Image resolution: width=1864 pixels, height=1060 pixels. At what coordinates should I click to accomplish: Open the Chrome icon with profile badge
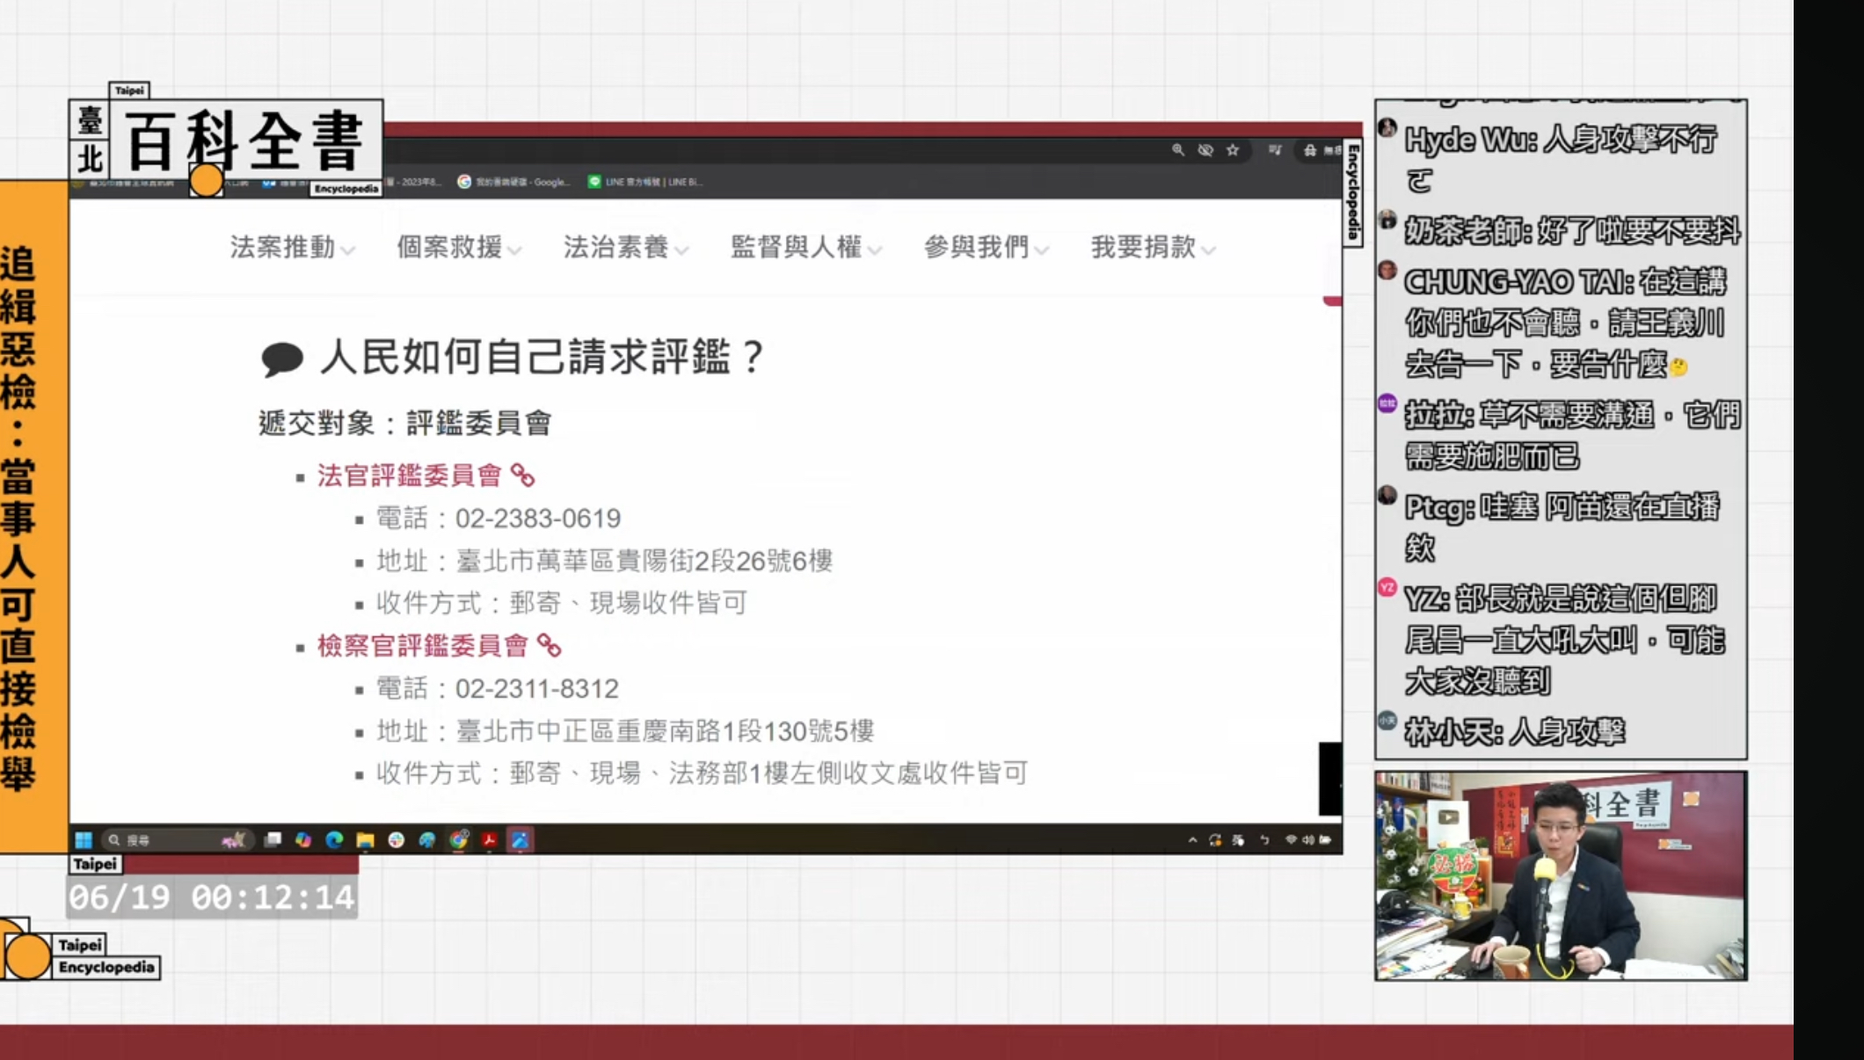pyautogui.click(x=458, y=840)
